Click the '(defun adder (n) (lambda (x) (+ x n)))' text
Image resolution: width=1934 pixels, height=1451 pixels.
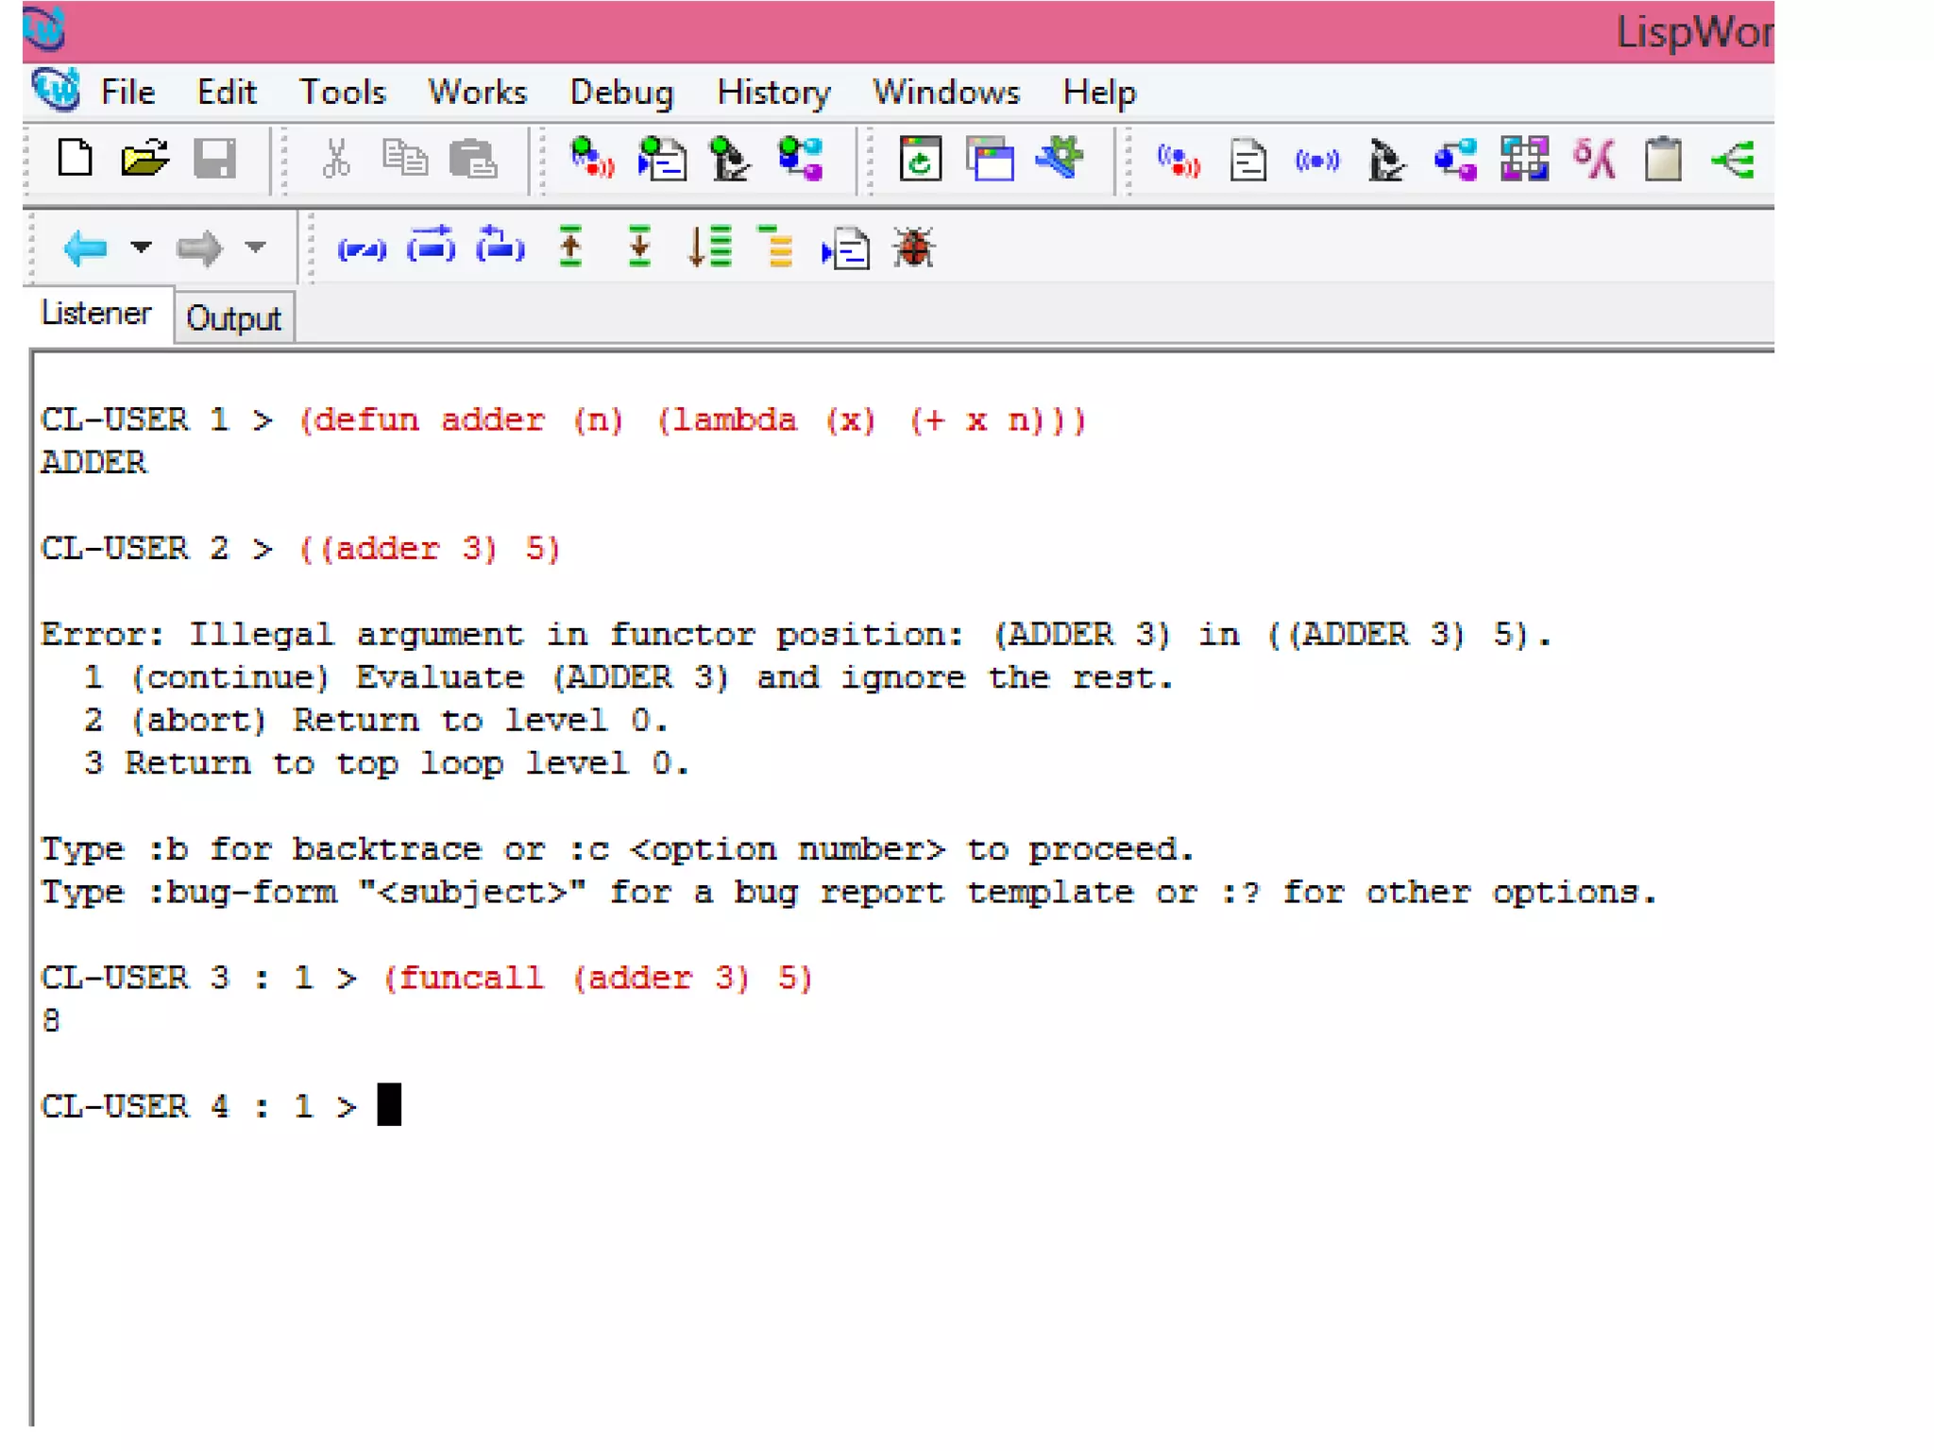(693, 419)
